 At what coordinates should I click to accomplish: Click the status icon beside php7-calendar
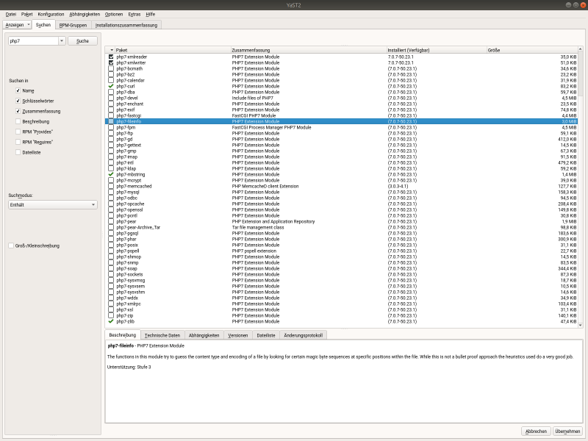[x=111, y=80]
